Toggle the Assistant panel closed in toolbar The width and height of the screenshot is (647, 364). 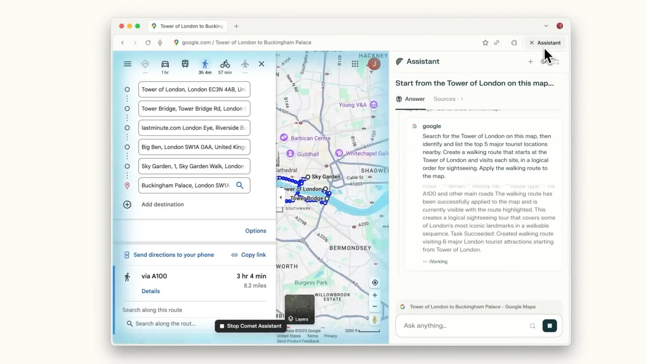click(545, 43)
